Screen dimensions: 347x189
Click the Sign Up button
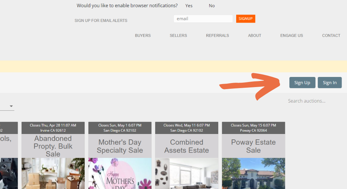point(302,83)
